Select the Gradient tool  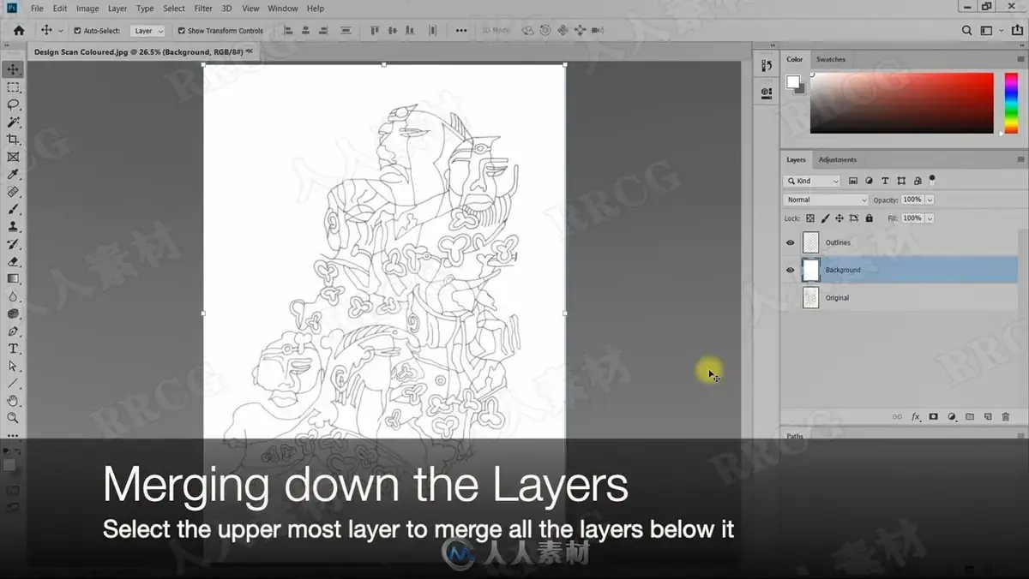pyautogui.click(x=13, y=279)
